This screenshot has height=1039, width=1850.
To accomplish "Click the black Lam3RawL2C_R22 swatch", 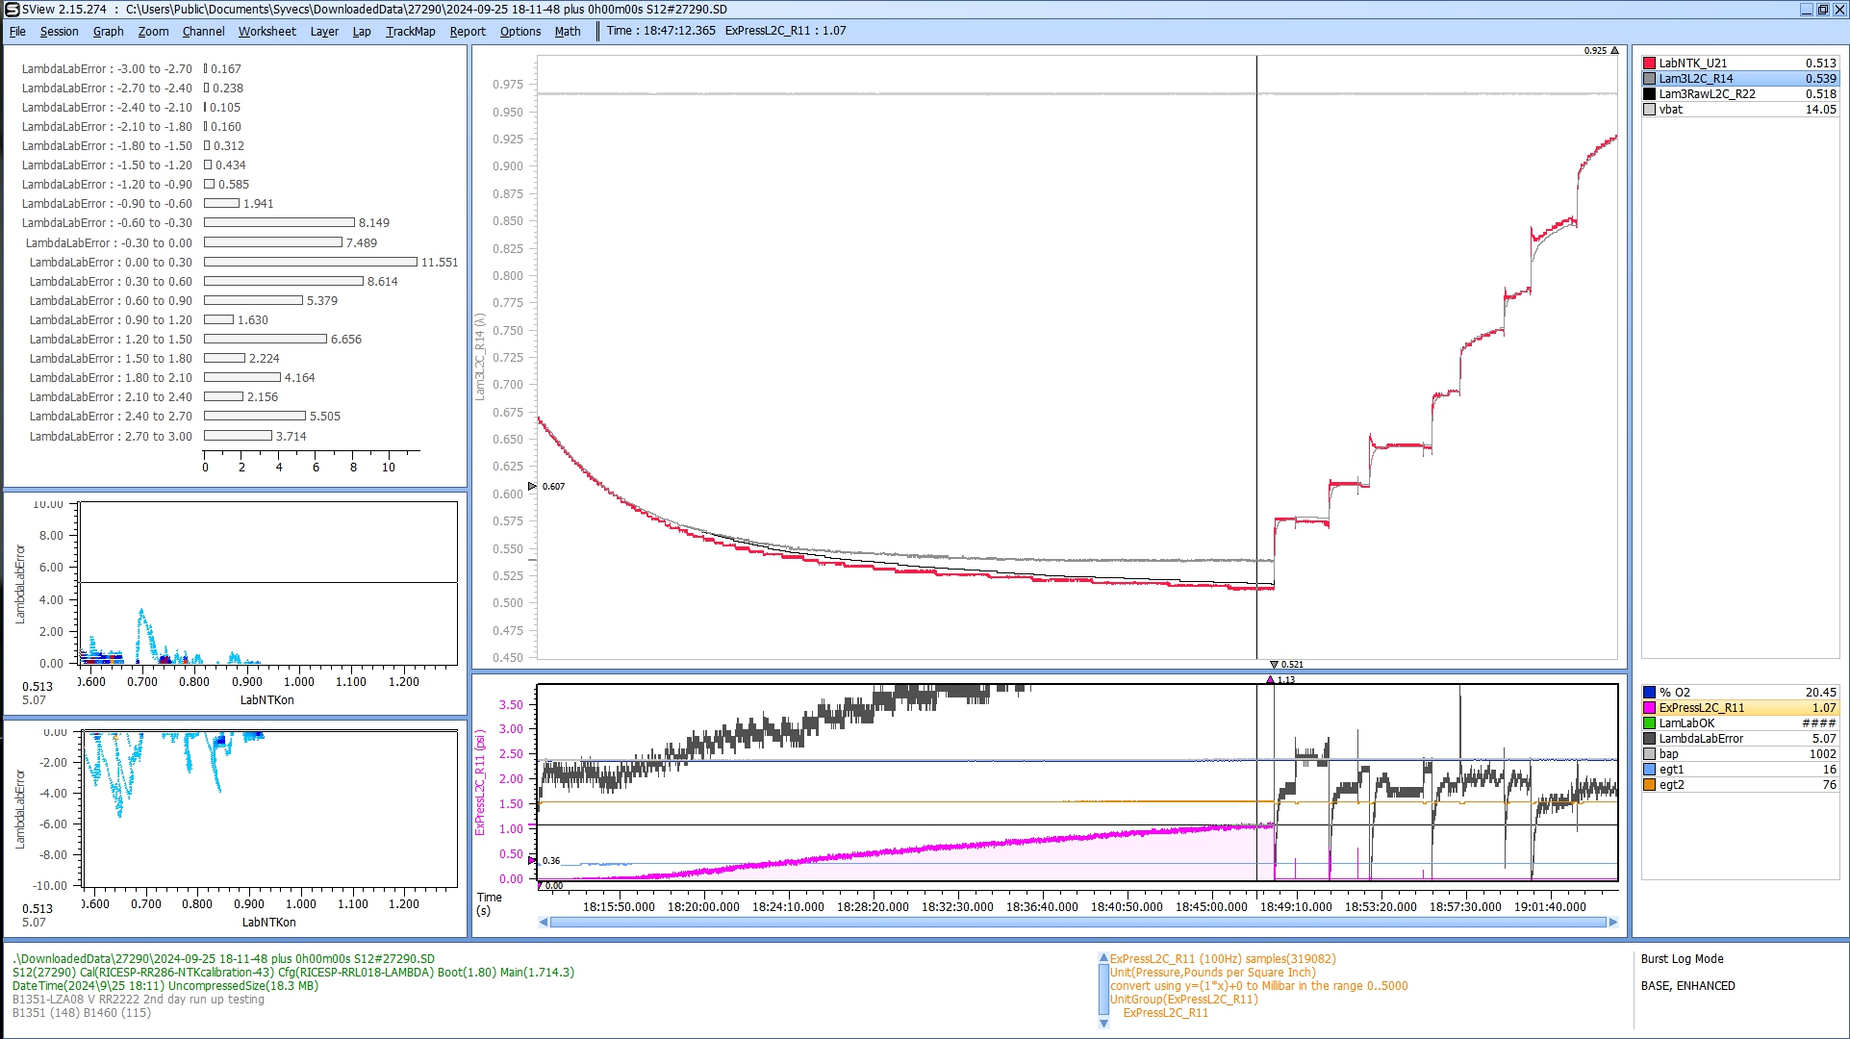I will point(1649,94).
